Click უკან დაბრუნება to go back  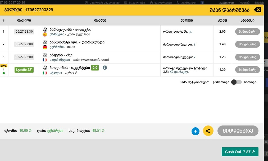pos(230,10)
